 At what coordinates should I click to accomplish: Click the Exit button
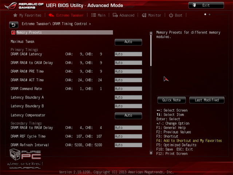pyautogui.click(x=206, y=5)
